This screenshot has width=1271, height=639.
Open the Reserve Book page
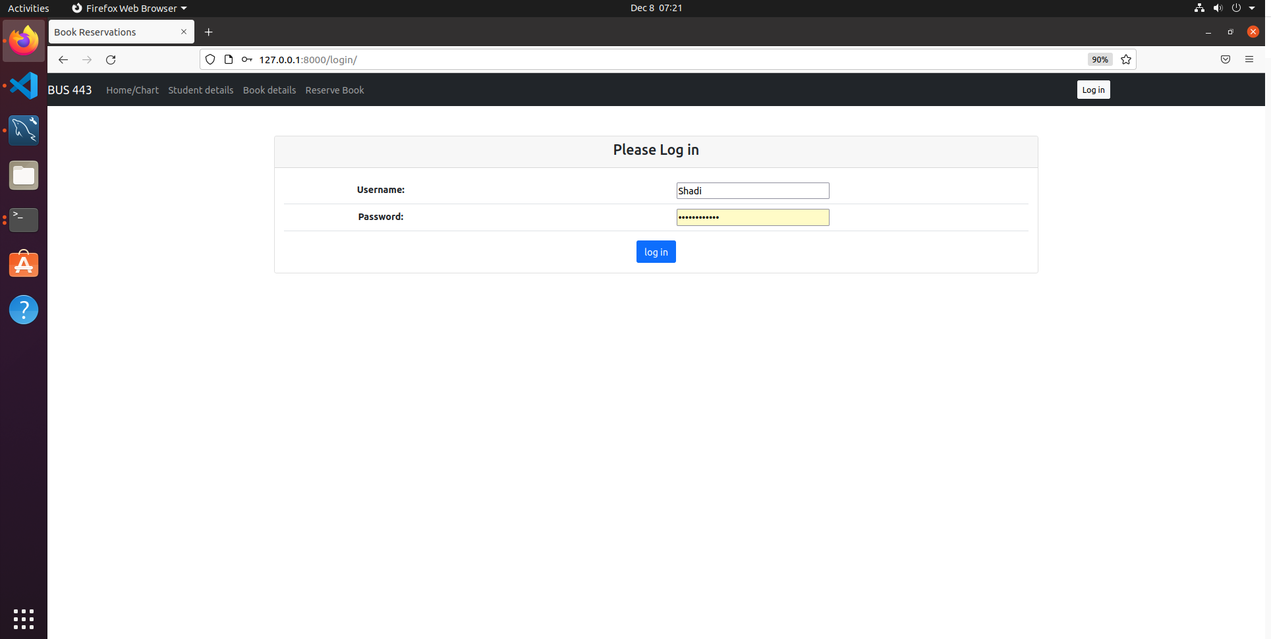coord(334,90)
